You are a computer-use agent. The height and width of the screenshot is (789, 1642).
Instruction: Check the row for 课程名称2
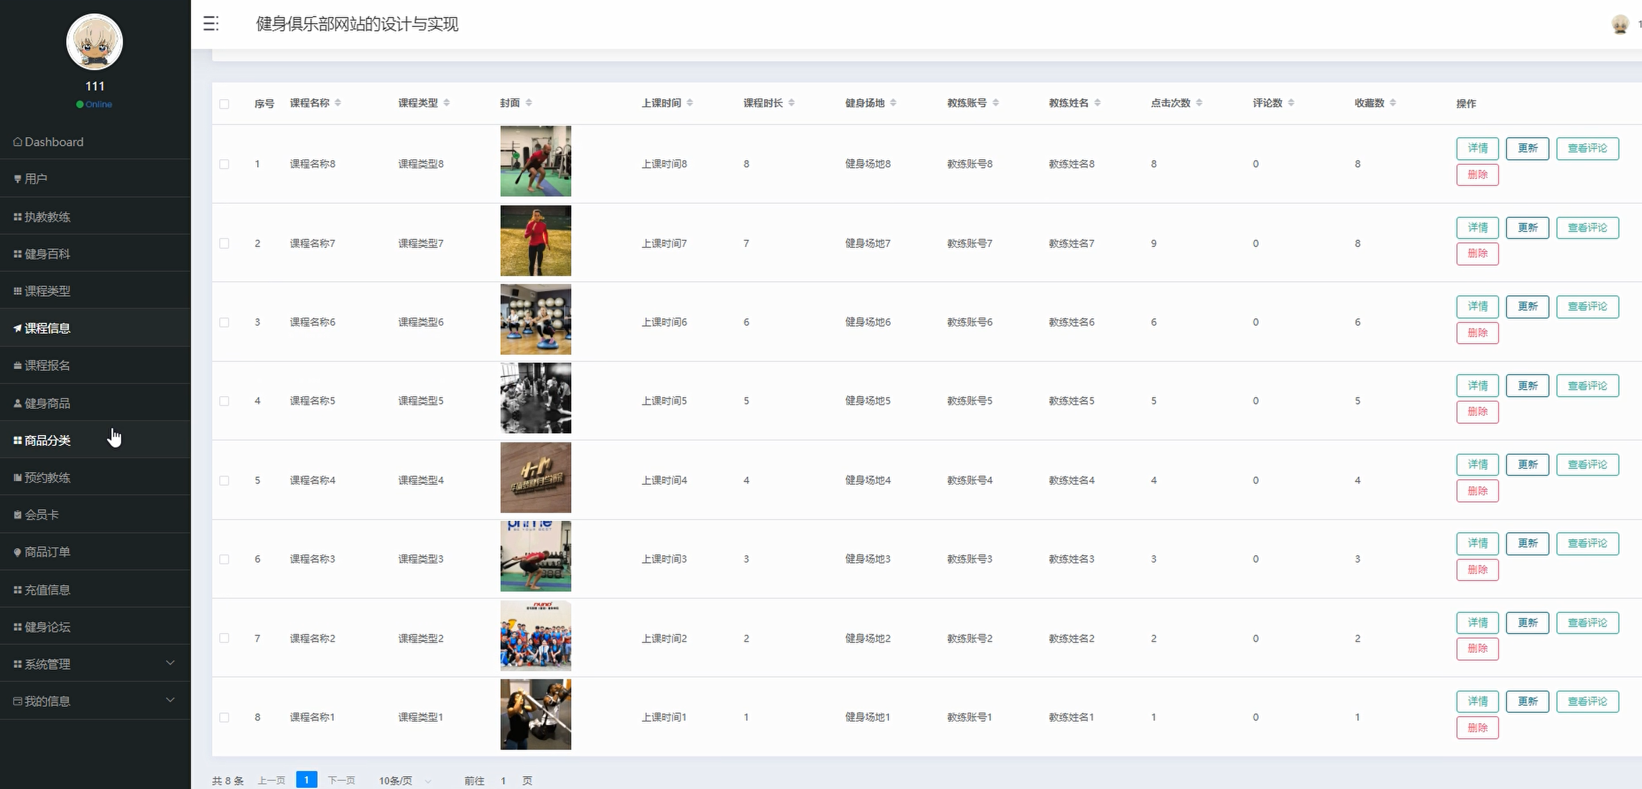[x=225, y=638]
